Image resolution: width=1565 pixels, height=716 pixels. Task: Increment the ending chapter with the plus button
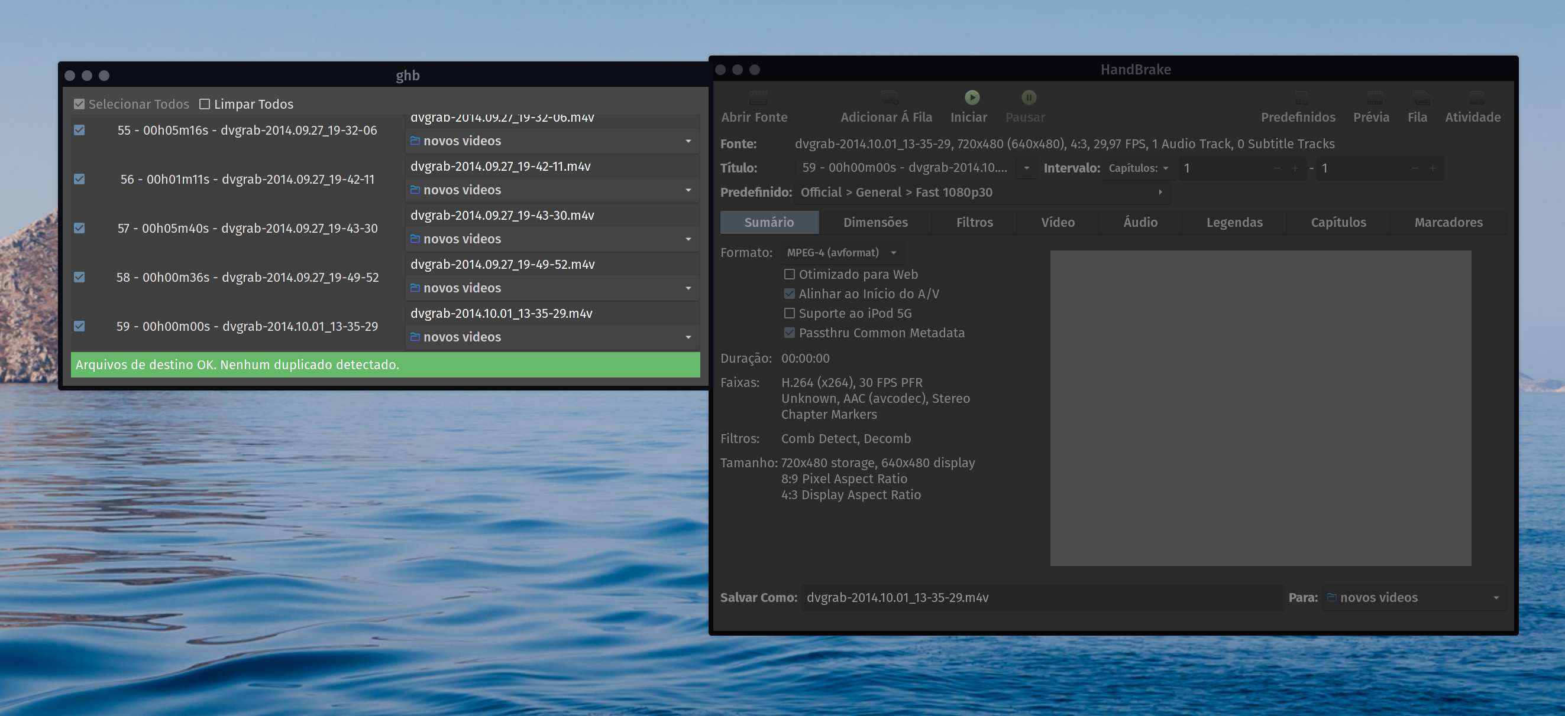1433,169
